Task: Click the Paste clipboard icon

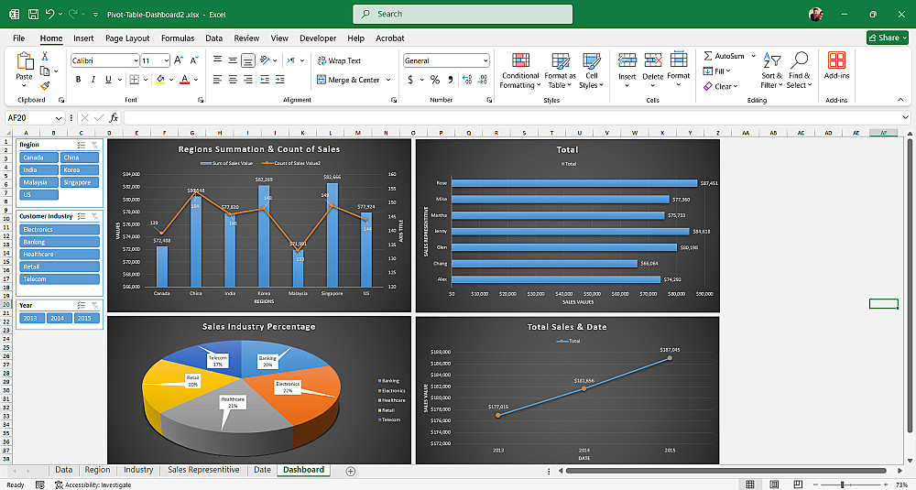Action: pyautogui.click(x=25, y=60)
